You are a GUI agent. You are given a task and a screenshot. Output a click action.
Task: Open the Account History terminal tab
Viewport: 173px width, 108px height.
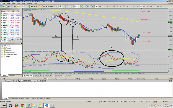pos(14,99)
